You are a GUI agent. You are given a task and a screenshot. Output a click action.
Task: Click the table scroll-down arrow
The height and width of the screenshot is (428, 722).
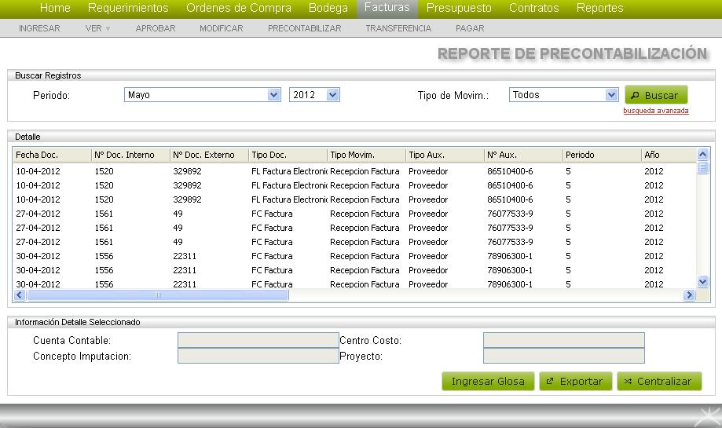pos(702,281)
